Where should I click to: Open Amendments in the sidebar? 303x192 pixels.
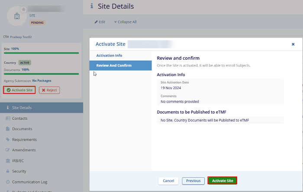pyautogui.click(x=24, y=150)
